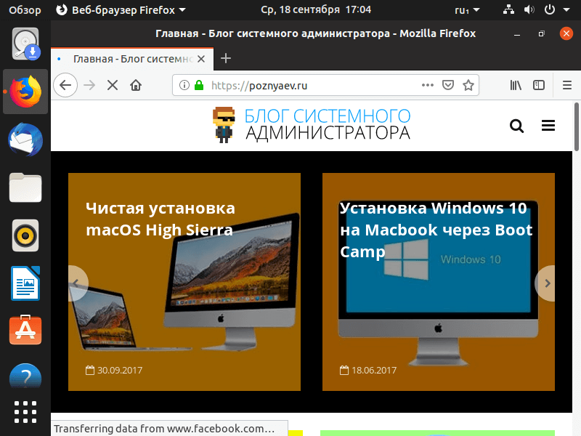Open 'Установка Windows 10 на Macbook' article
581x436 pixels.
[x=436, y=230]
